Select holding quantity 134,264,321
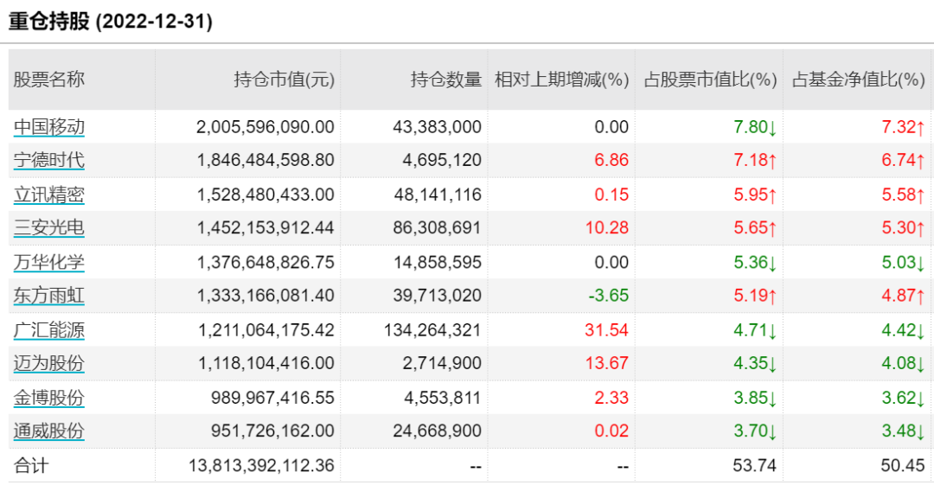The image size is (934, 485). click(x=432, y=330)
